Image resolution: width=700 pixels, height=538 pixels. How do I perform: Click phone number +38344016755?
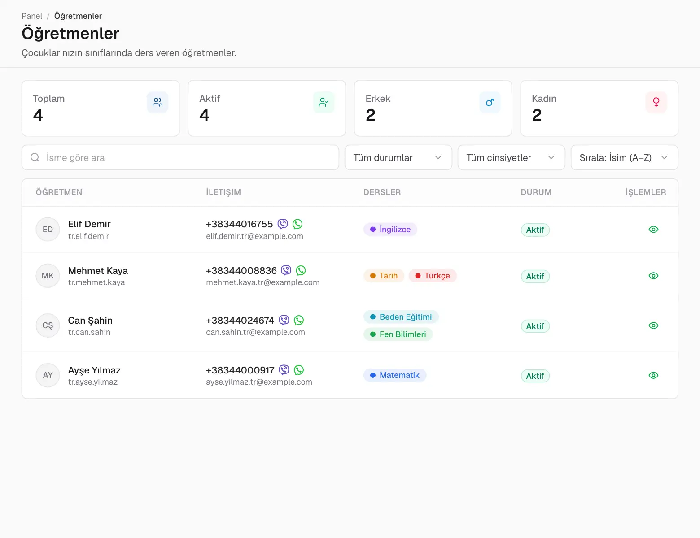click(239, 224)
